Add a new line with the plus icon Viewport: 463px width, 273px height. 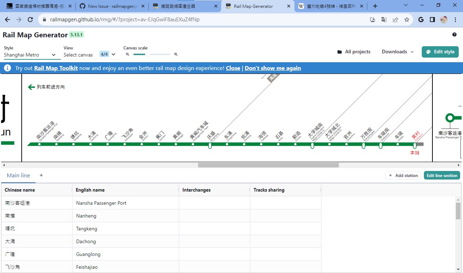pos(41,175)
